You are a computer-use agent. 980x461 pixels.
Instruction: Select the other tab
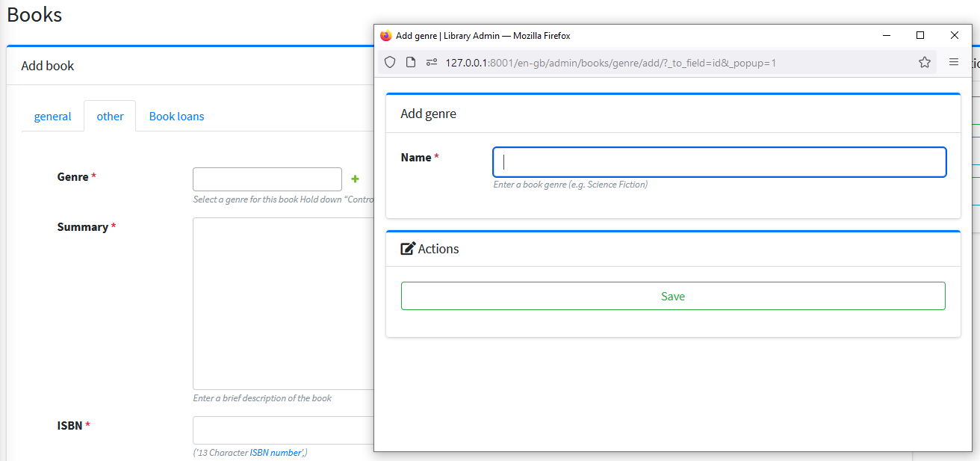coord(110,116)
